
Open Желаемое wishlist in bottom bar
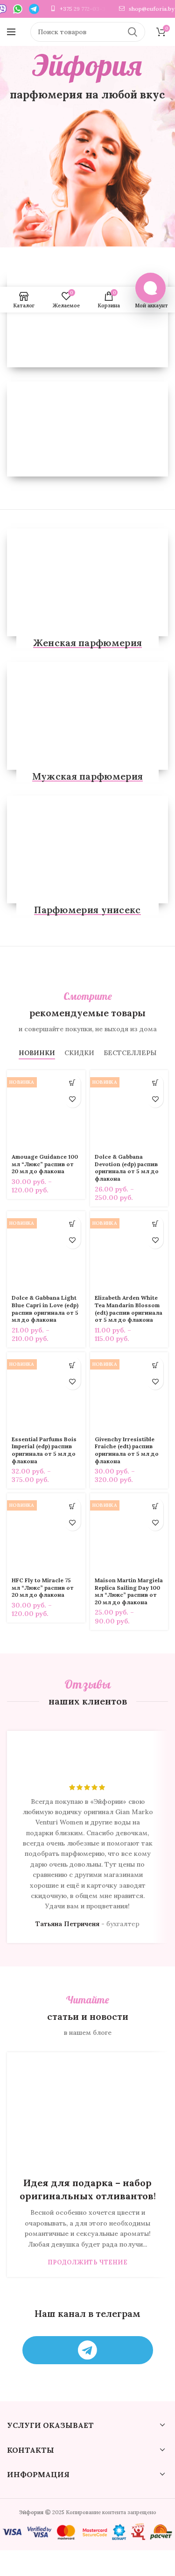[x=67, y=300]
